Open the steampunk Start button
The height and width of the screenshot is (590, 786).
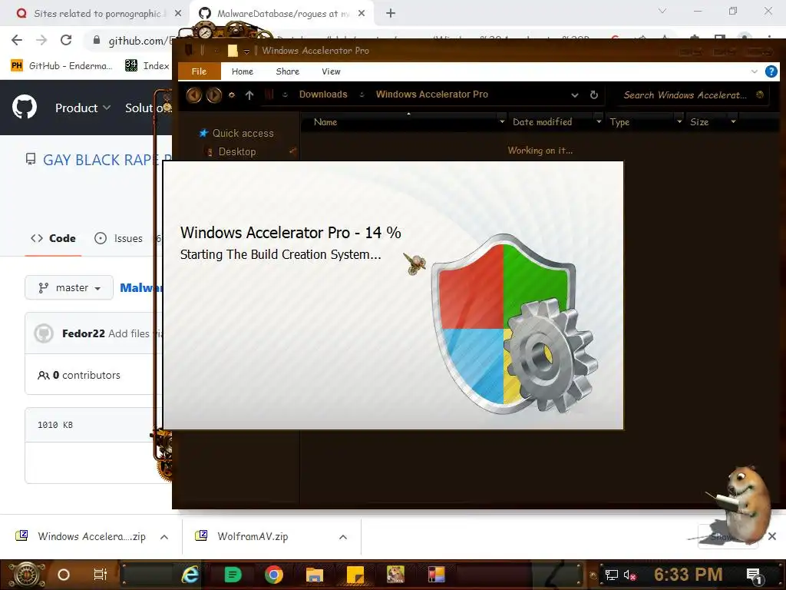pyautogui.click(x=26, y=575)
